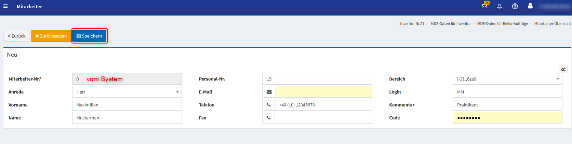Go back with the Zurück button
Image resolution: width=572 pixels, height=144 pixels.
click(16, 36)
